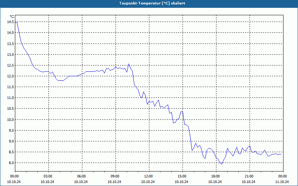Select the '11,0' y-axis value
This screenshot has width=298, height=186.
(x=10, y=98)
